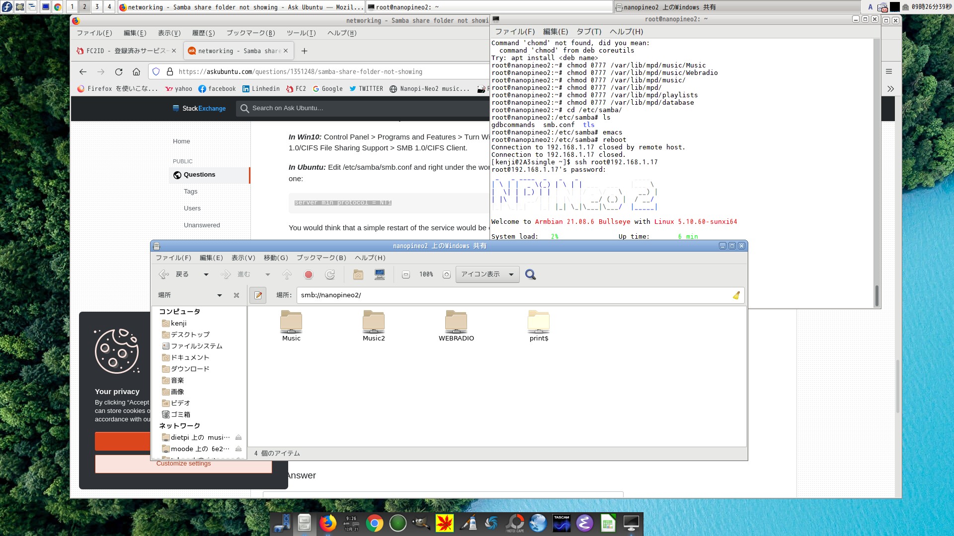
Task: Click the search magnifier in file manager toolbar
Action: (530, 274)
